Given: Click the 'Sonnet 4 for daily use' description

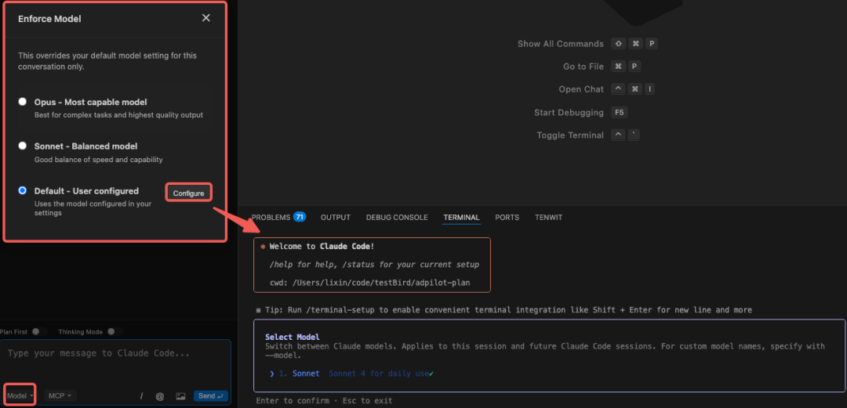Looking at the screenshot, I should 379,373.
